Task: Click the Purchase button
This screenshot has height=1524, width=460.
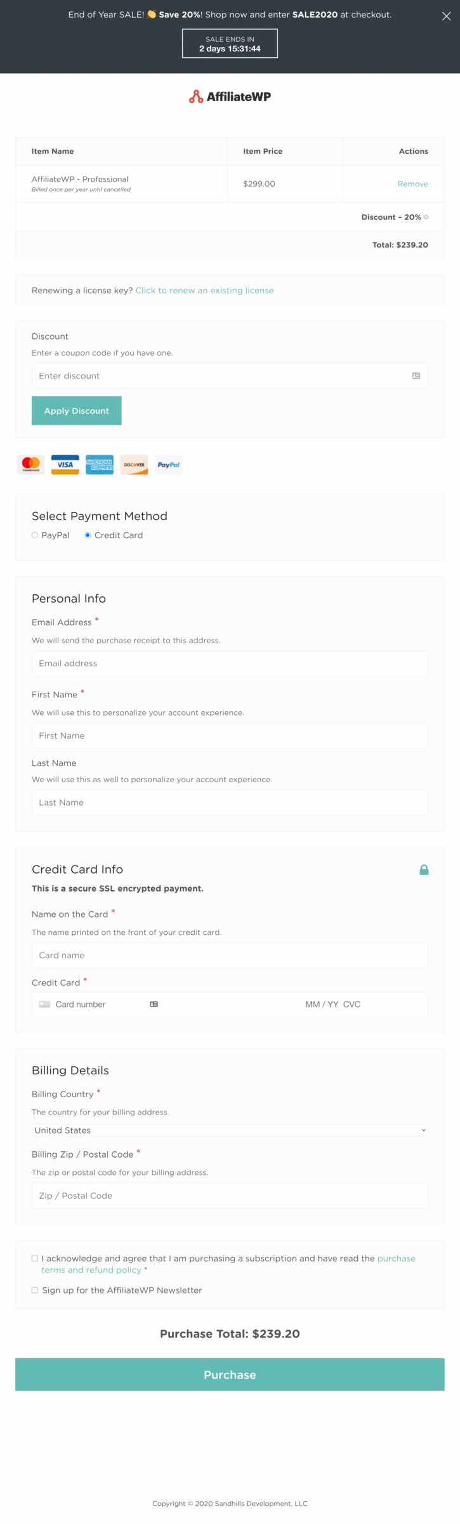Action: pyautogui.click(x=230, y=1375)
